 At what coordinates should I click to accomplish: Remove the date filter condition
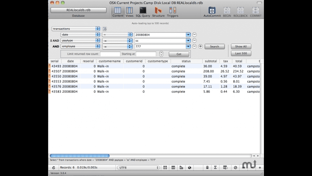(x=194, y=34)
